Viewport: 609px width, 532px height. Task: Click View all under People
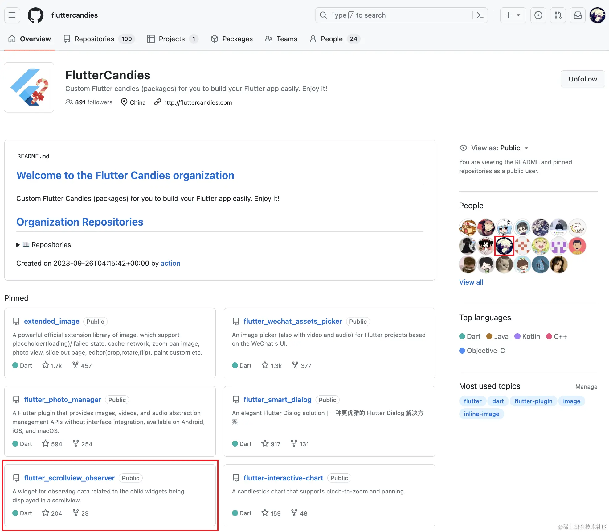point(471,282)
